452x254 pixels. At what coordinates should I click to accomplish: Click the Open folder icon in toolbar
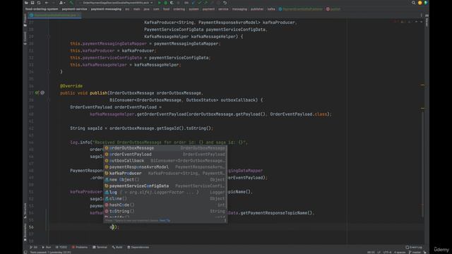[26, 3]
